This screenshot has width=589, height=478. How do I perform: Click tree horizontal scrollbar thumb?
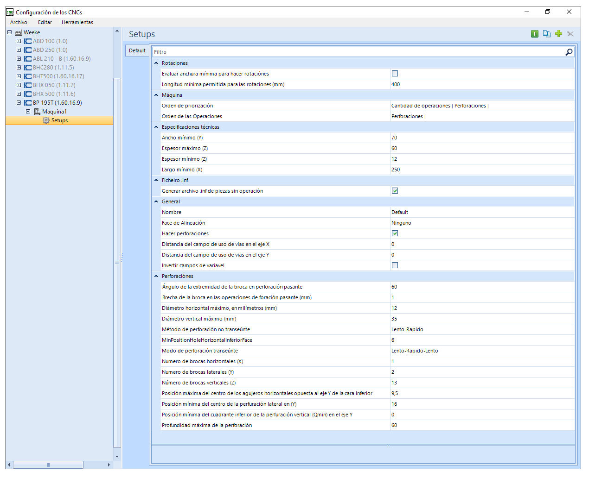(x=48, y=465)
